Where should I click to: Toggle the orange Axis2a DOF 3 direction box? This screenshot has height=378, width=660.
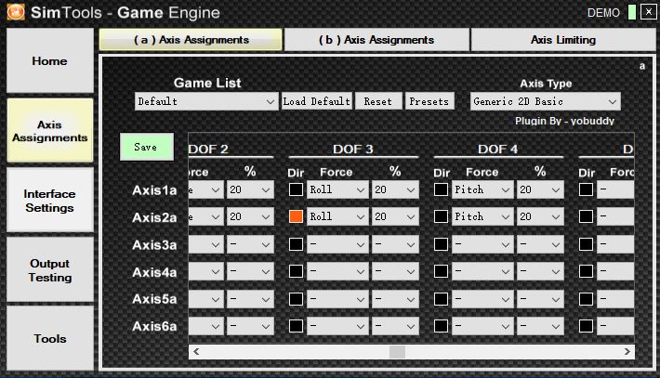[x=296, y=216]
